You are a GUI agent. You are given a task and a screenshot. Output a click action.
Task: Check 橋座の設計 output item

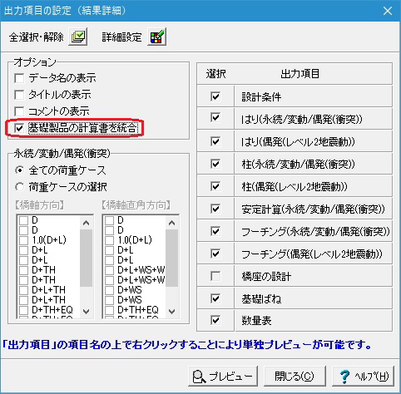215,276
